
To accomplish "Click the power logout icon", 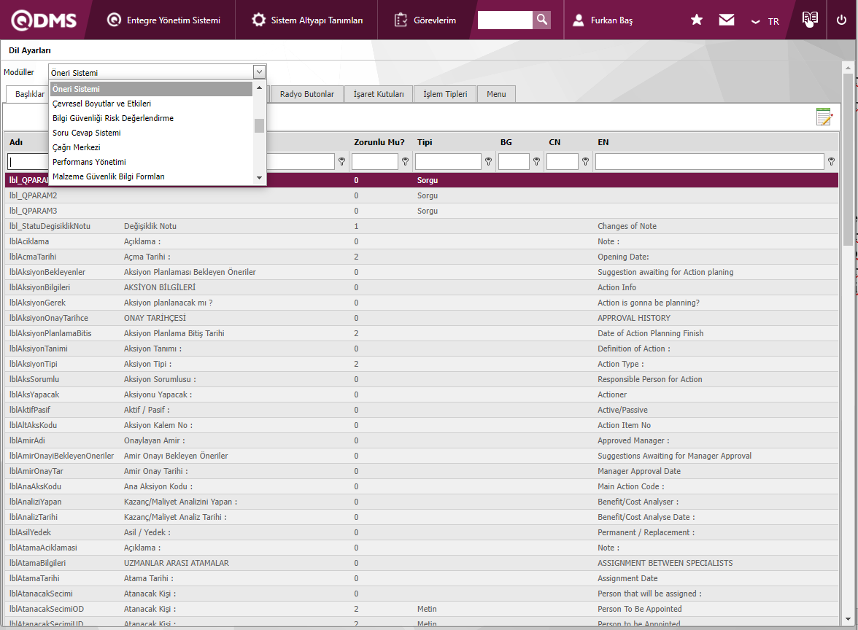I will (x=841, y=20).
